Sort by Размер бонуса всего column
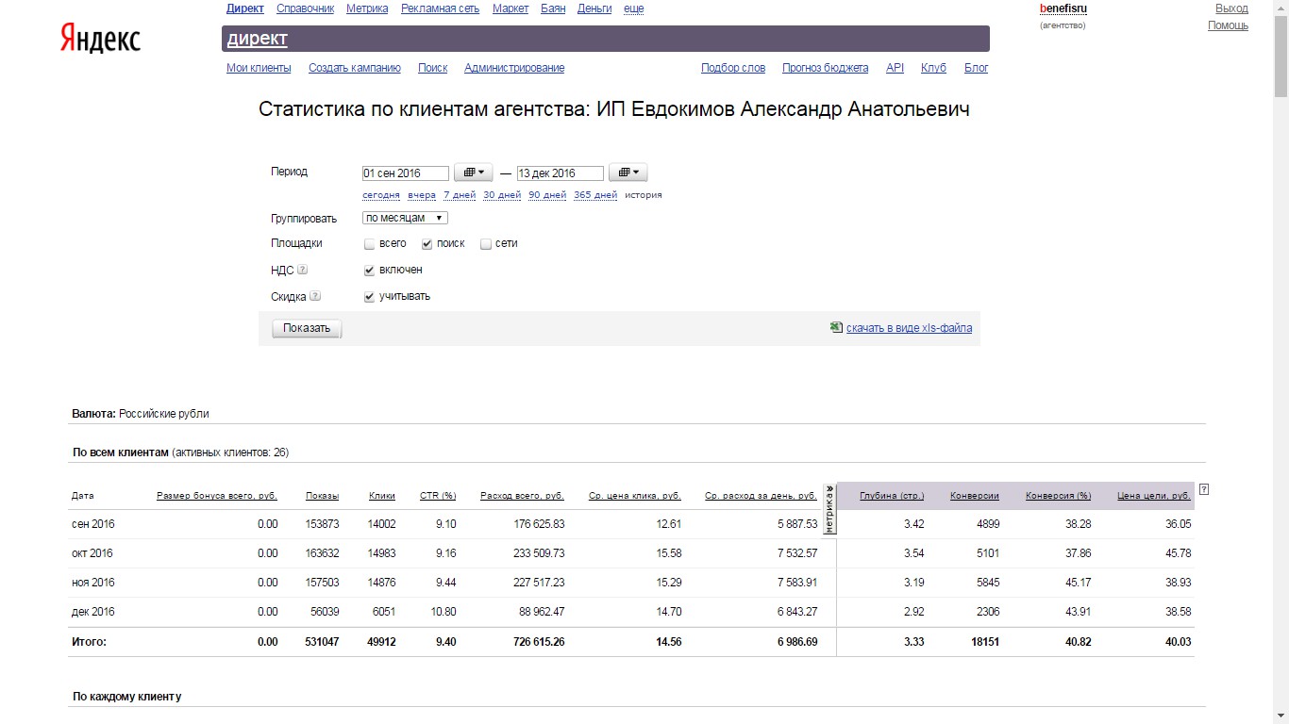Viewport: 1289px width, 724px height. point(217,496)
